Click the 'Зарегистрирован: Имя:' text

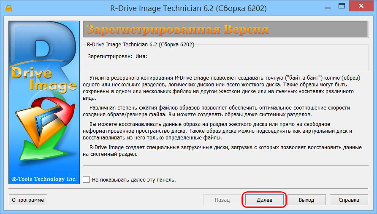pos(117,56)
